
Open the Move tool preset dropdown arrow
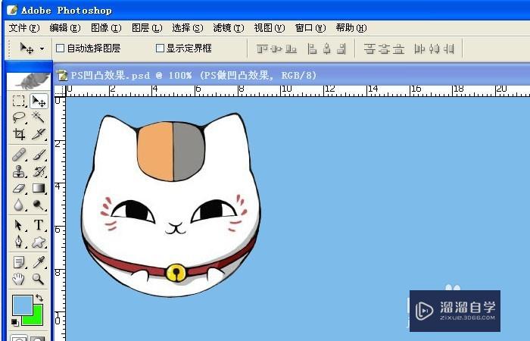(42, 48)
